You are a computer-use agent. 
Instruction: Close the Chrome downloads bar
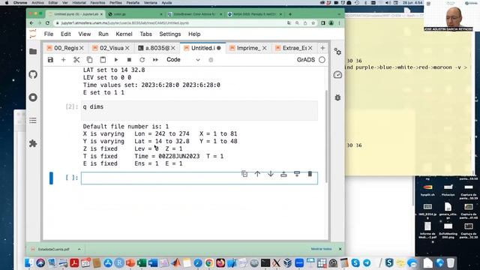tap(340, 249)
